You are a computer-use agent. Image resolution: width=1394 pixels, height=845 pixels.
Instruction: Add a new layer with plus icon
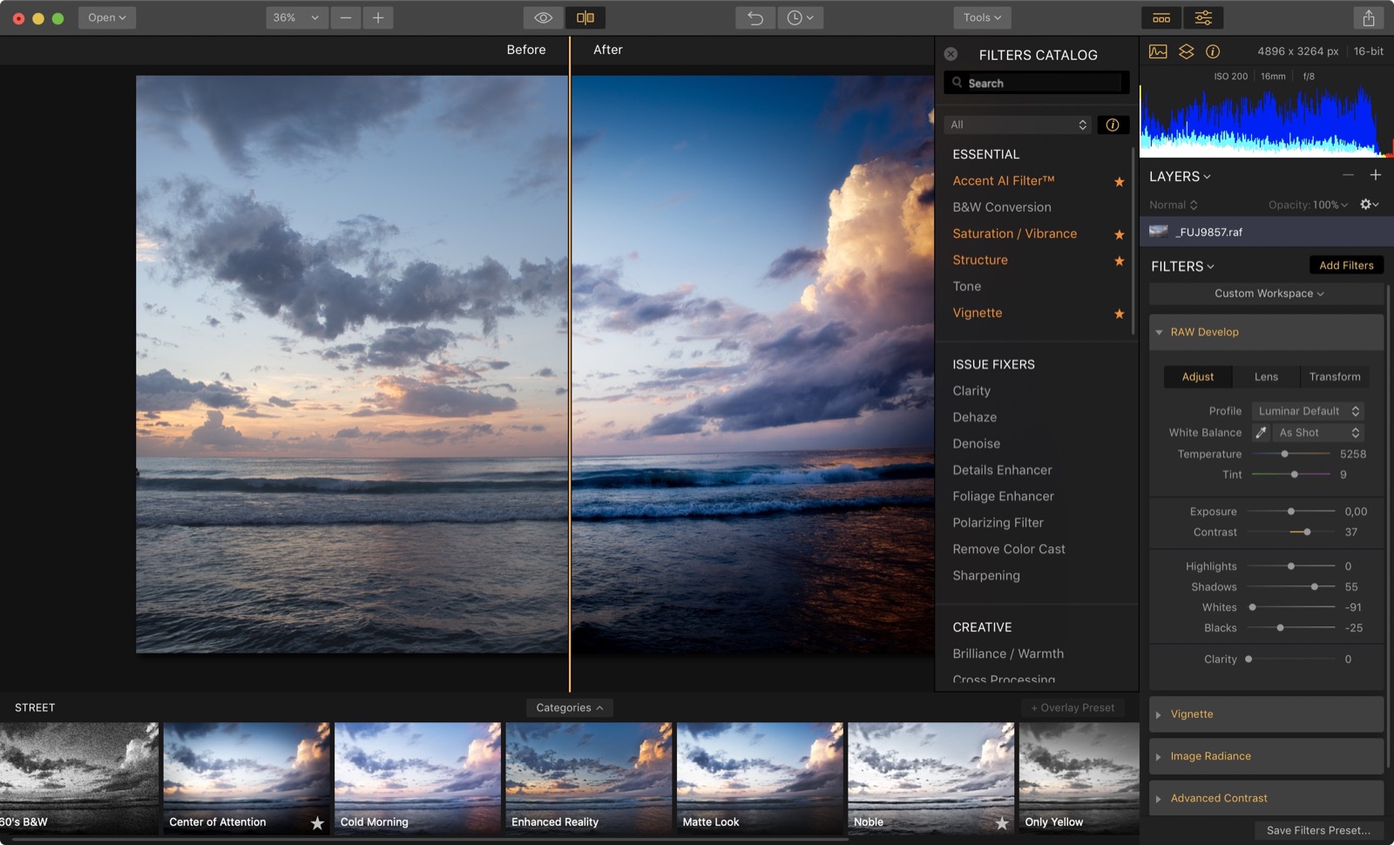1375,175
